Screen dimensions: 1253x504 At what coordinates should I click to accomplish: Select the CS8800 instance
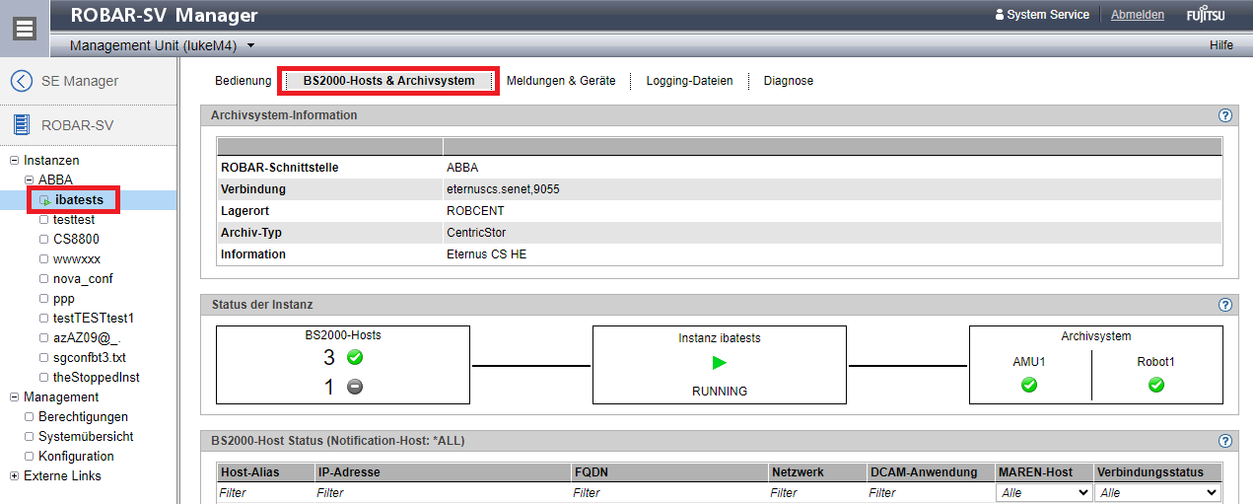click(76, 240)
